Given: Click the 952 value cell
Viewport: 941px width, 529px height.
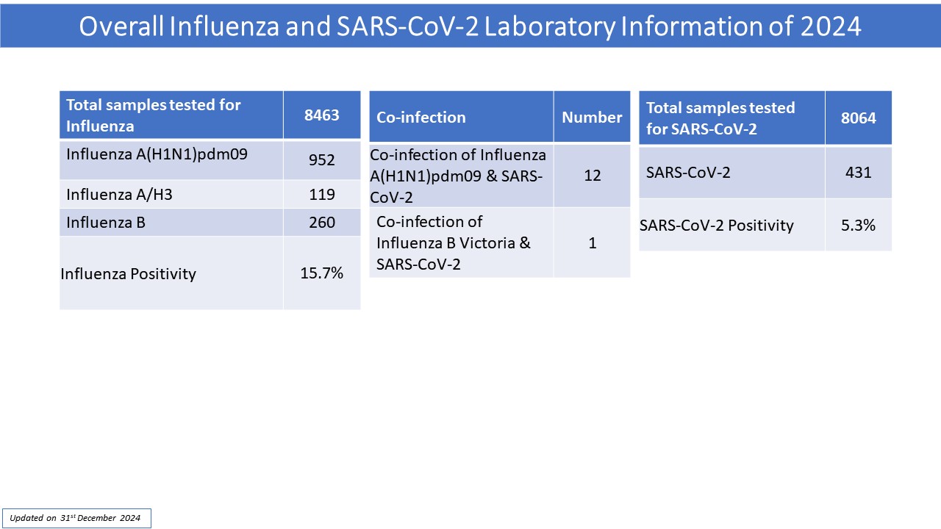Looking at the screenshot, I should [322, 160].
